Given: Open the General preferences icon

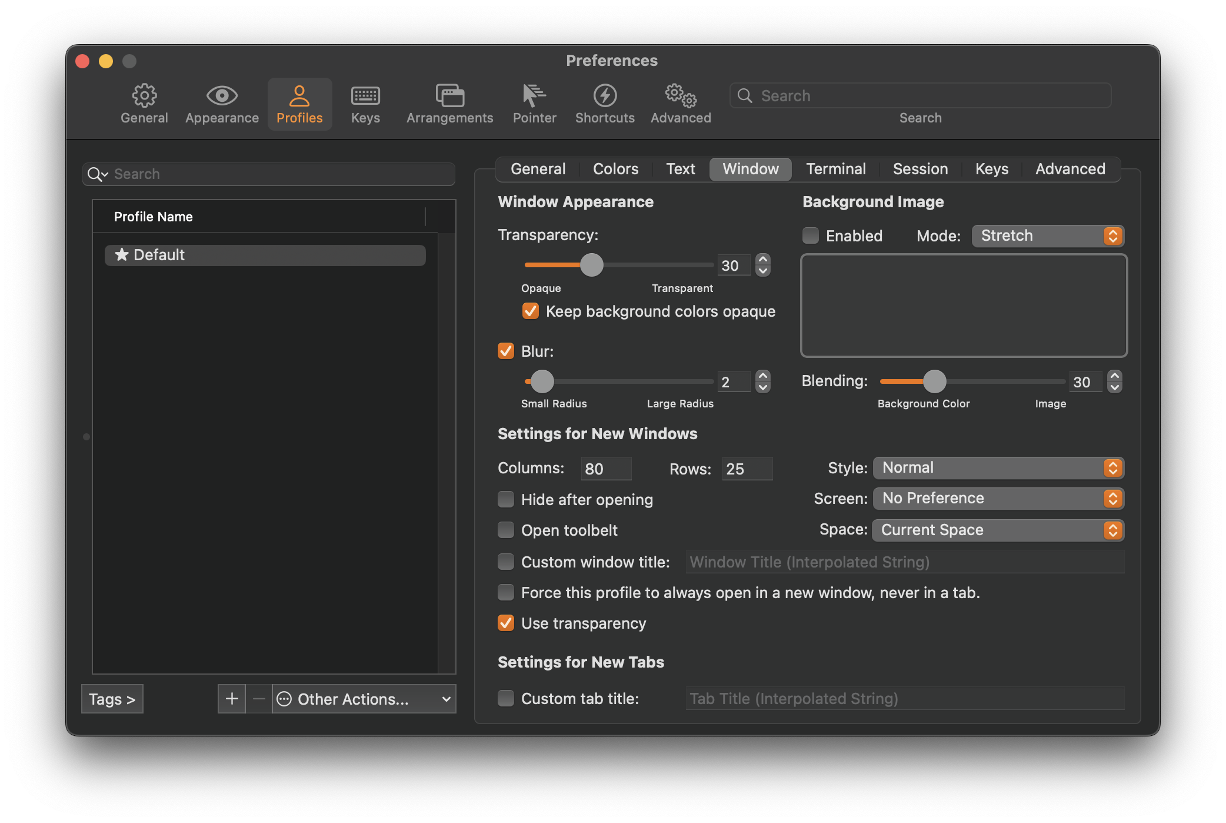Looking at the screenshot, I should tap(144, 104).
